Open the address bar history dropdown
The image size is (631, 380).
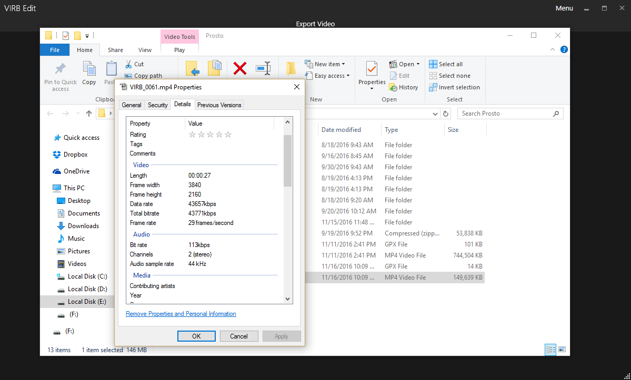click(x=435, y=114)
